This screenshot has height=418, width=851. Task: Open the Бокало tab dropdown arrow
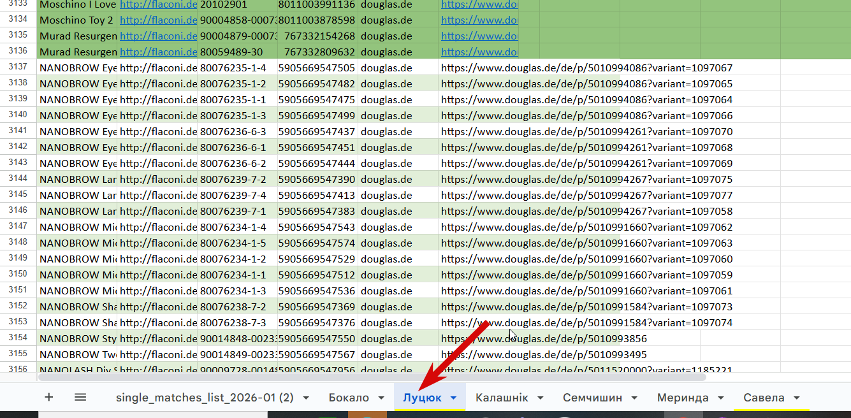[381, 398]
